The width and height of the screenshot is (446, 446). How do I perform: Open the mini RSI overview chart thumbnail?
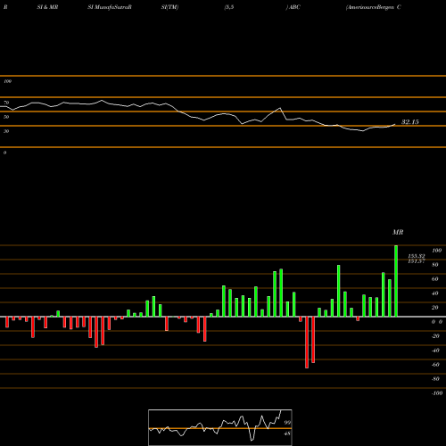[220, 427]
